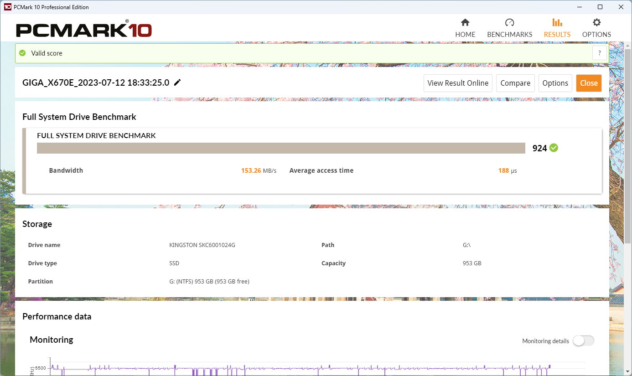Click the green valid score checkmark icon
This screenshot has width=632, height=376.
pyautogui.click(x=22, y=53)
